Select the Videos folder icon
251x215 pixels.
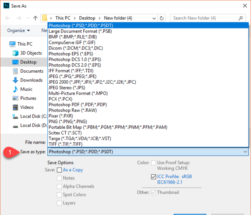click(15, 107)
